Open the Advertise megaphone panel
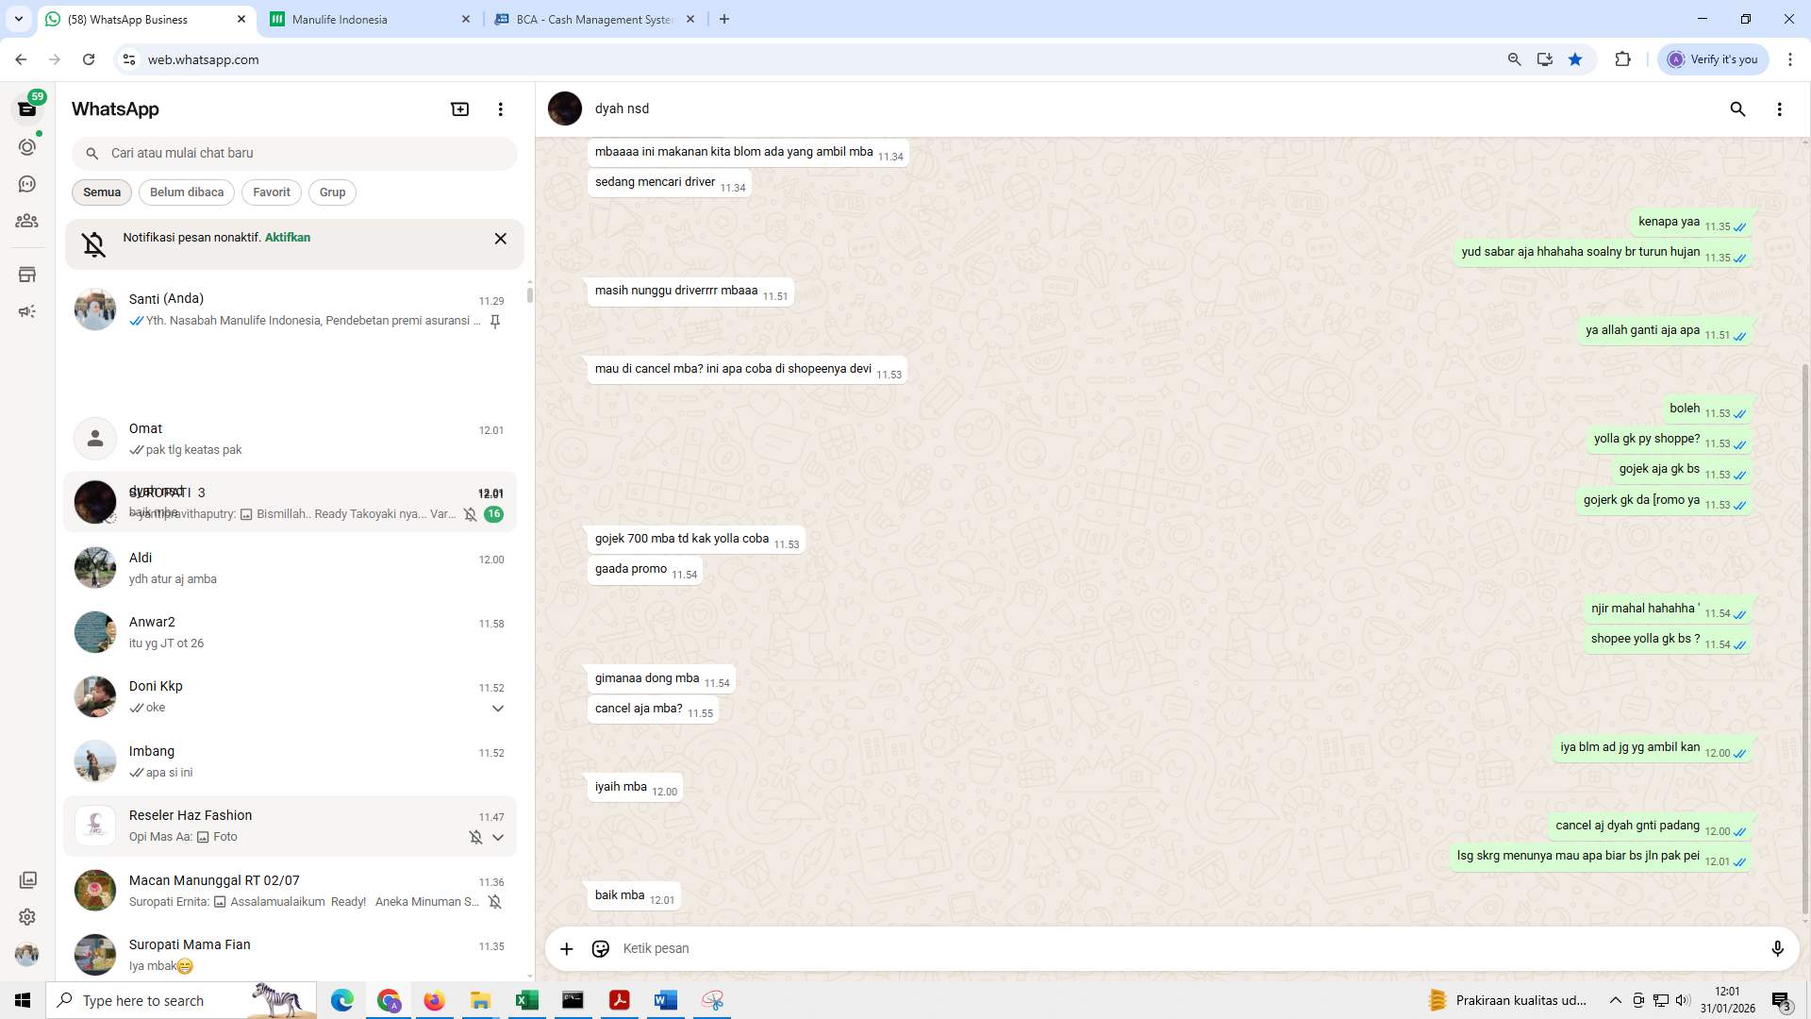The image size is (1811, 1019). (27, 310)
